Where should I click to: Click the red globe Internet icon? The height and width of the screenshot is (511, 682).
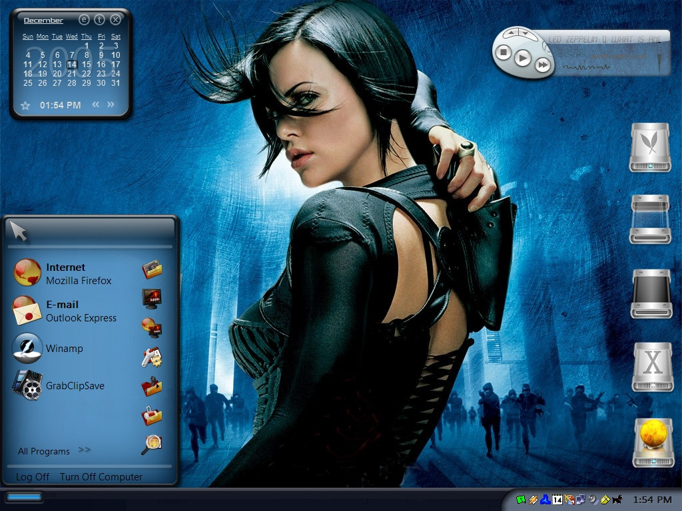point(27,272)
